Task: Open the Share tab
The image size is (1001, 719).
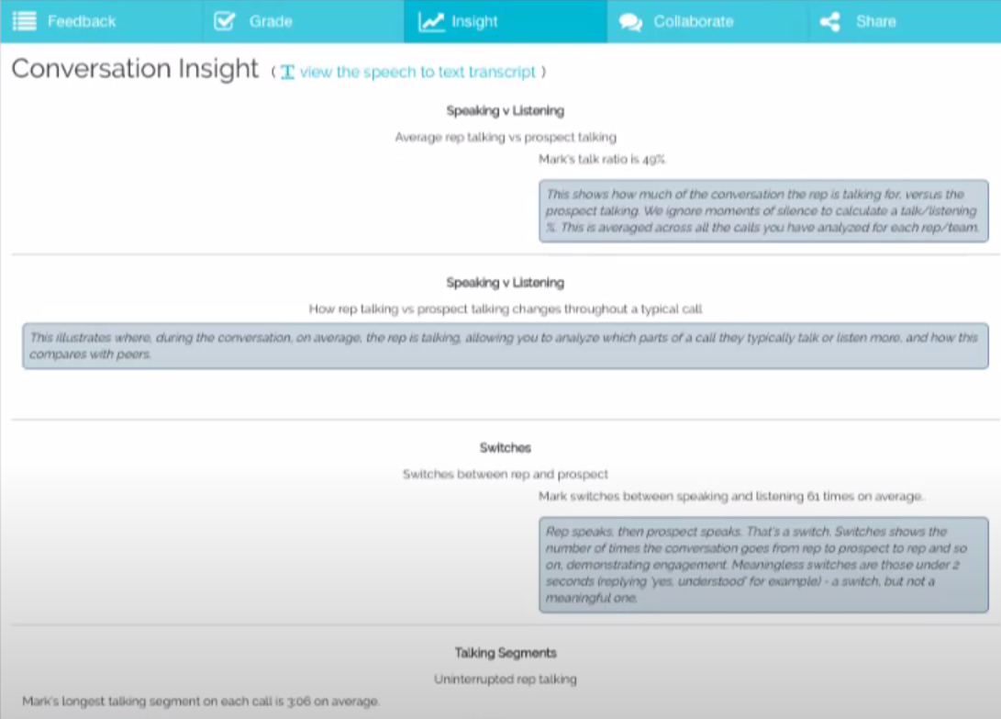Action: pyautogui.click(x=905, y=21)
